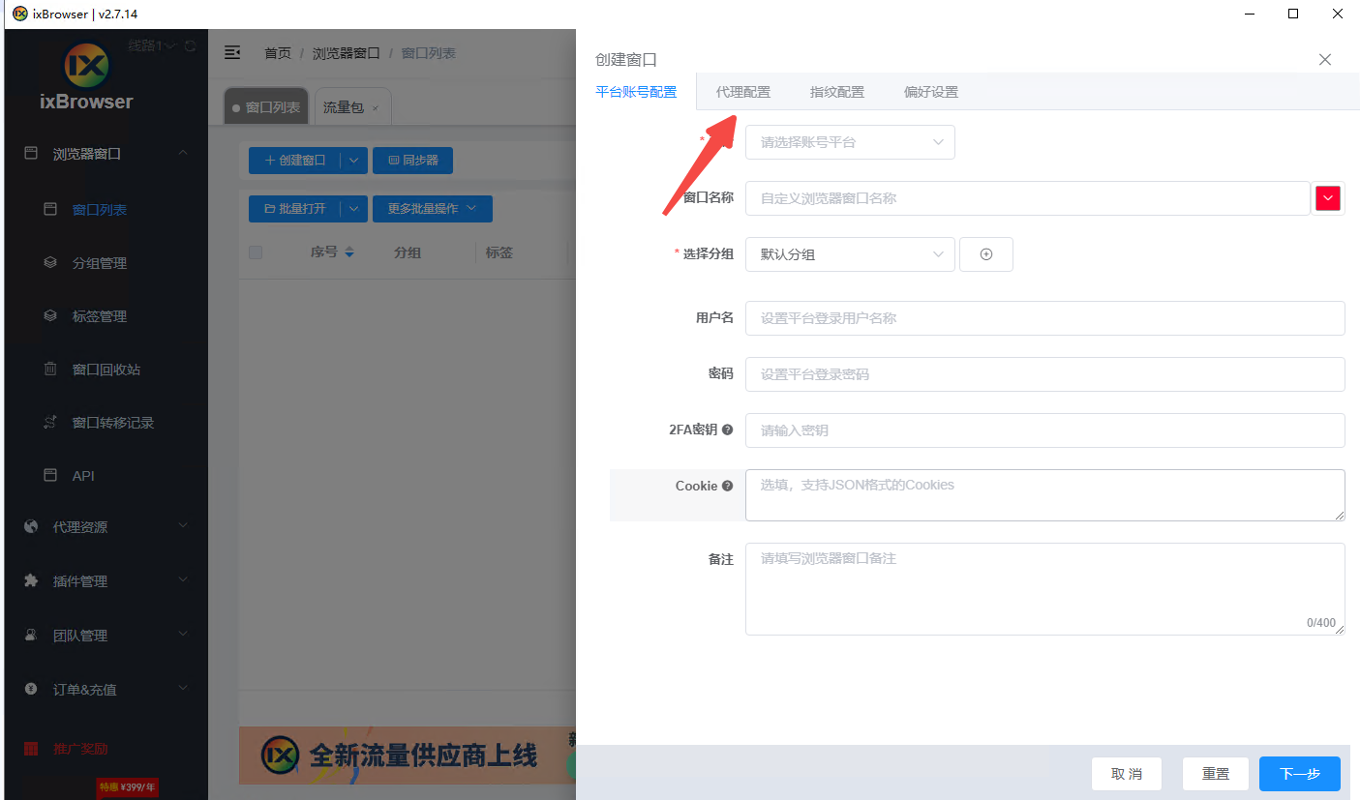The width and height of the screenshot is (1360, 800).
Task: Switch to the 代理配置 tab
Action: click(742, 93)
